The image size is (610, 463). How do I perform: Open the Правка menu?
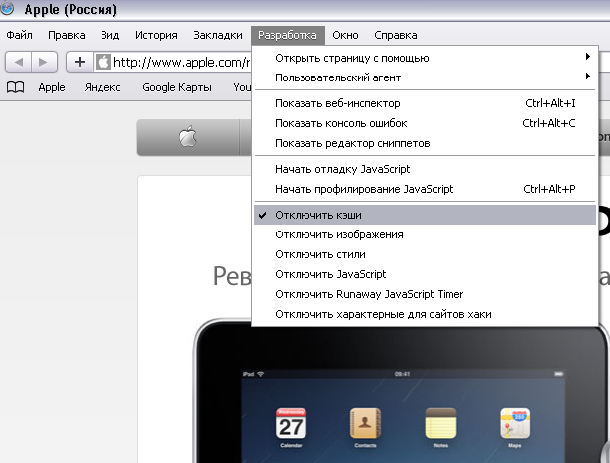click(67, 35)
